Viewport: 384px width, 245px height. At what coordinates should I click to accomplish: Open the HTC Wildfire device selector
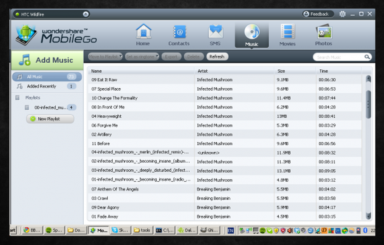pos(51,14)
